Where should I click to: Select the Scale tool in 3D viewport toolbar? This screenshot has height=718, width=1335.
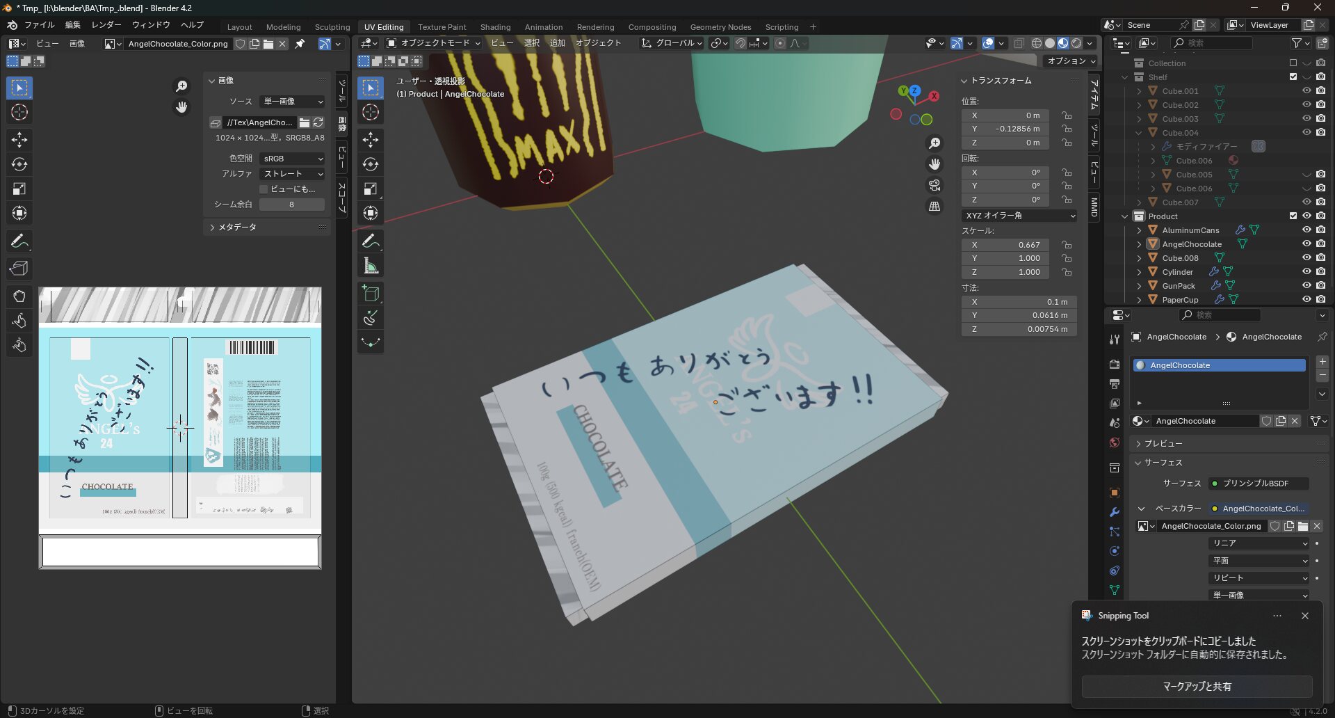point(371,189)
